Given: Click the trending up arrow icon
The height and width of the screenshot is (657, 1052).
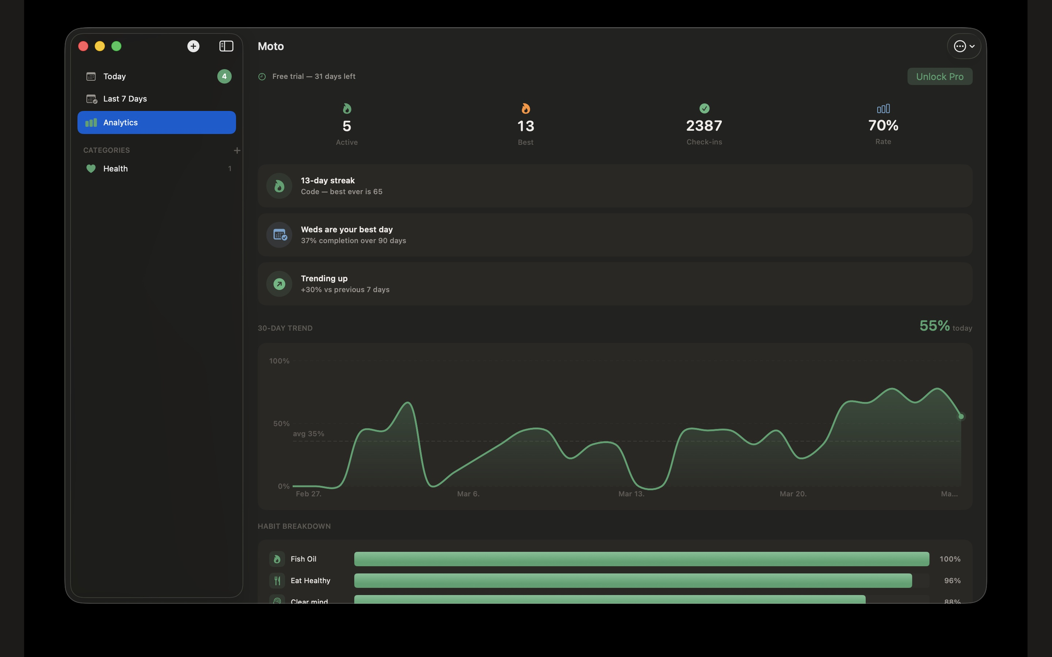Looking at the screenshot, I should [x=279, y=284].
